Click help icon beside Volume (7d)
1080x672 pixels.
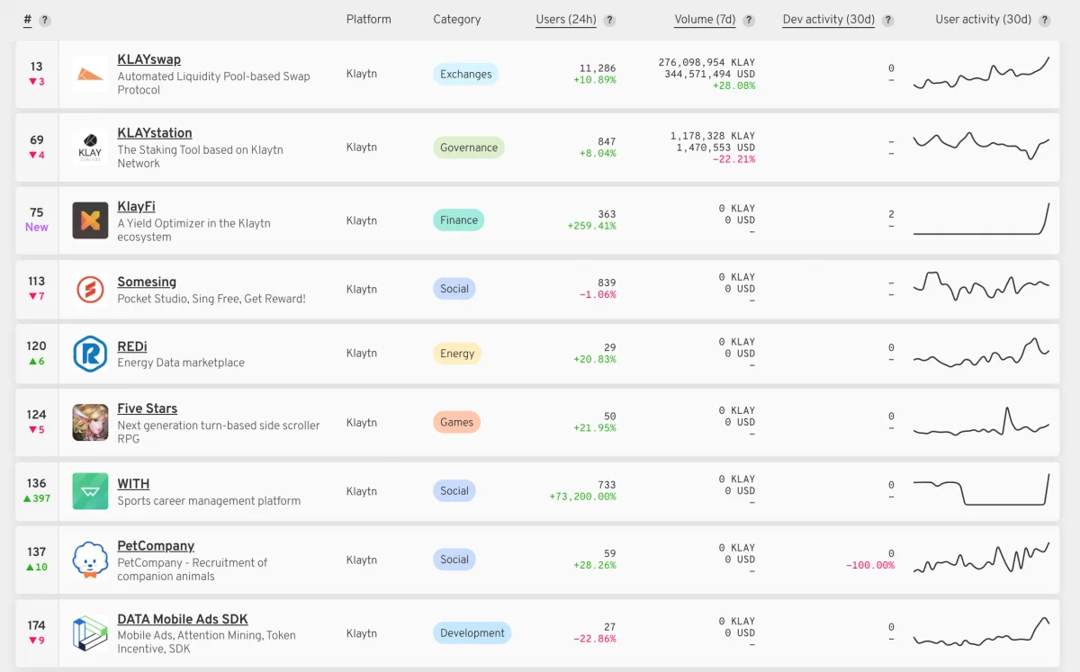[749, 20]
